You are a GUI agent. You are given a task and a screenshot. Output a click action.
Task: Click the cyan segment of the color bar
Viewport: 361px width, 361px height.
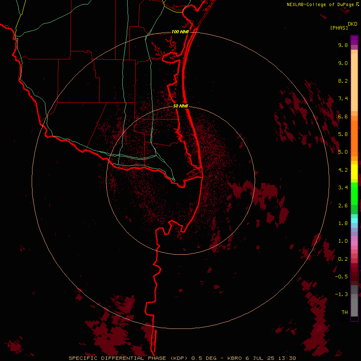(x=354, y=221)
